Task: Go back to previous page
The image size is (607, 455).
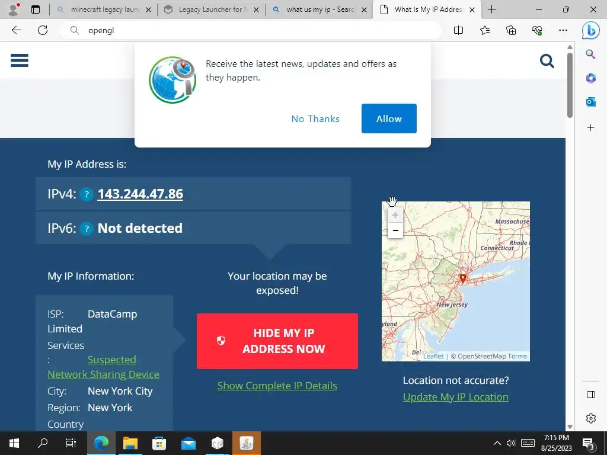Action: click(x=16, y=30)
